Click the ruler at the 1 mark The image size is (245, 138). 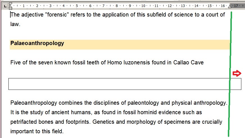24,6
